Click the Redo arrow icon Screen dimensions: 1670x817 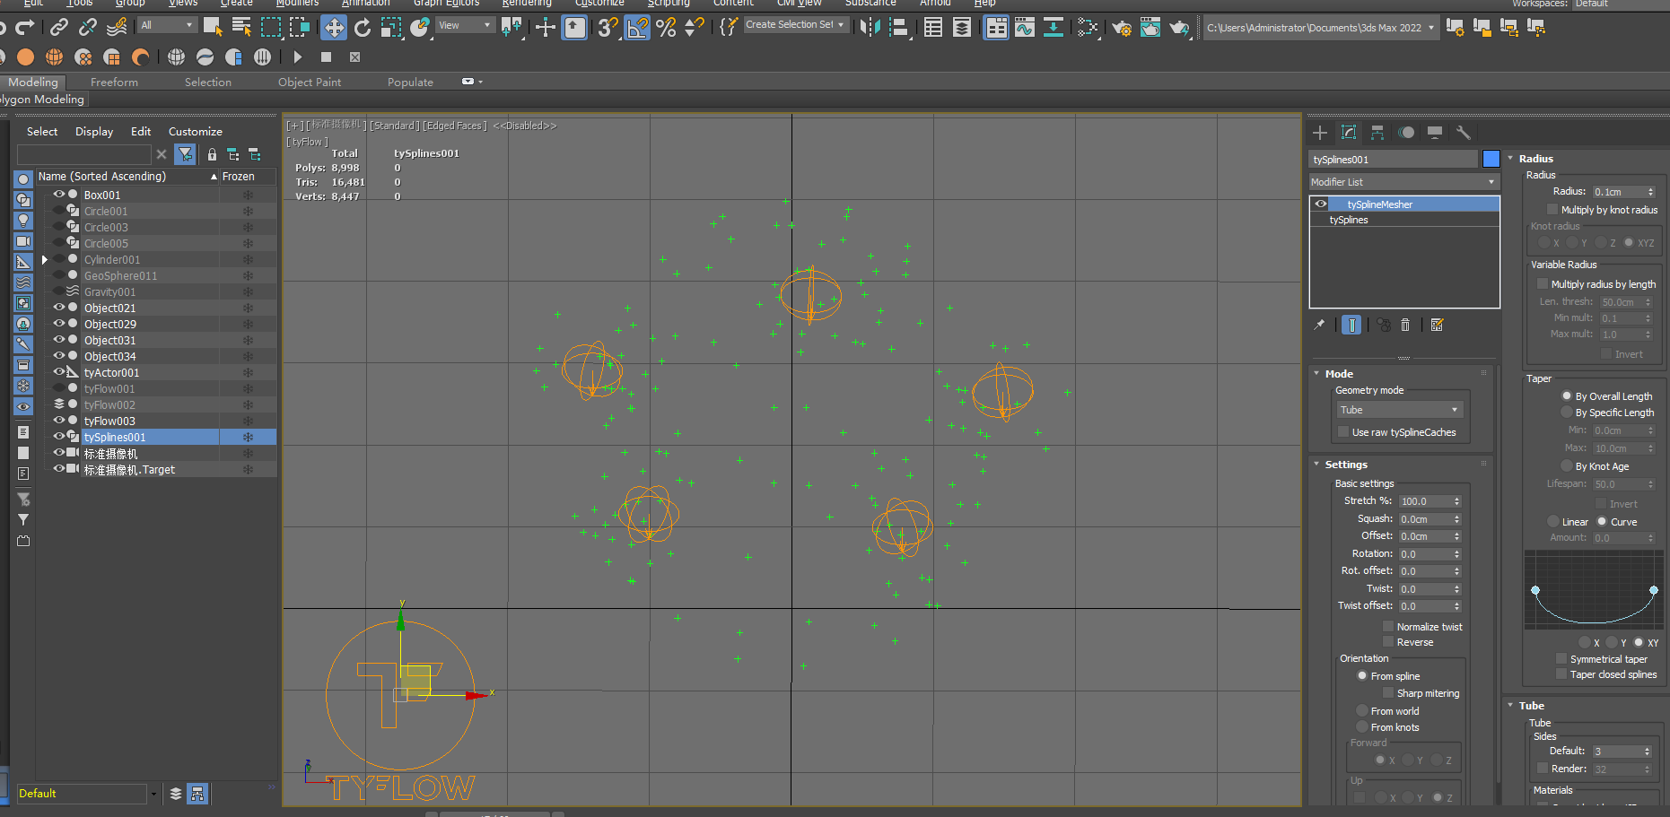(25, 28)
